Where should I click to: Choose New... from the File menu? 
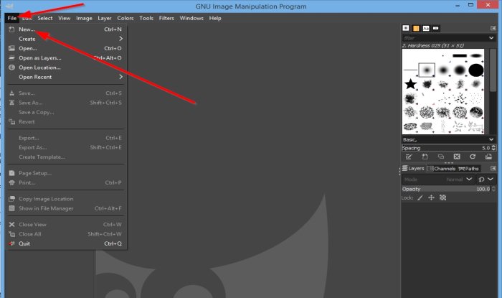tap(66, 29)
